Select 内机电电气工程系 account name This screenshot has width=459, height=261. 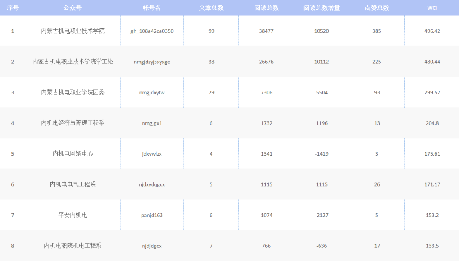click(73, 184)
